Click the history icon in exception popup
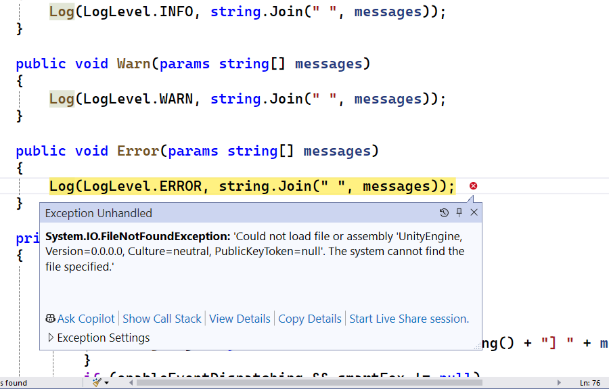Image resolution: width=609 pixels, height=389 pixels. (444, 213)
